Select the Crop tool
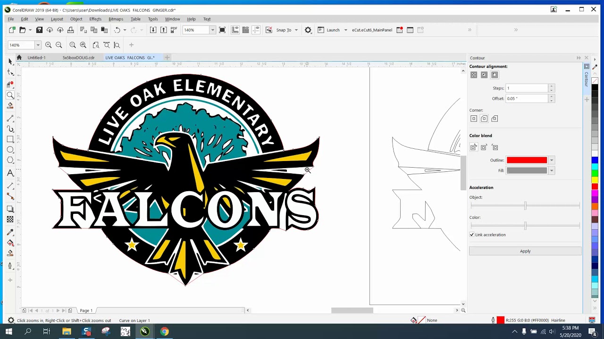 point(10,84)
